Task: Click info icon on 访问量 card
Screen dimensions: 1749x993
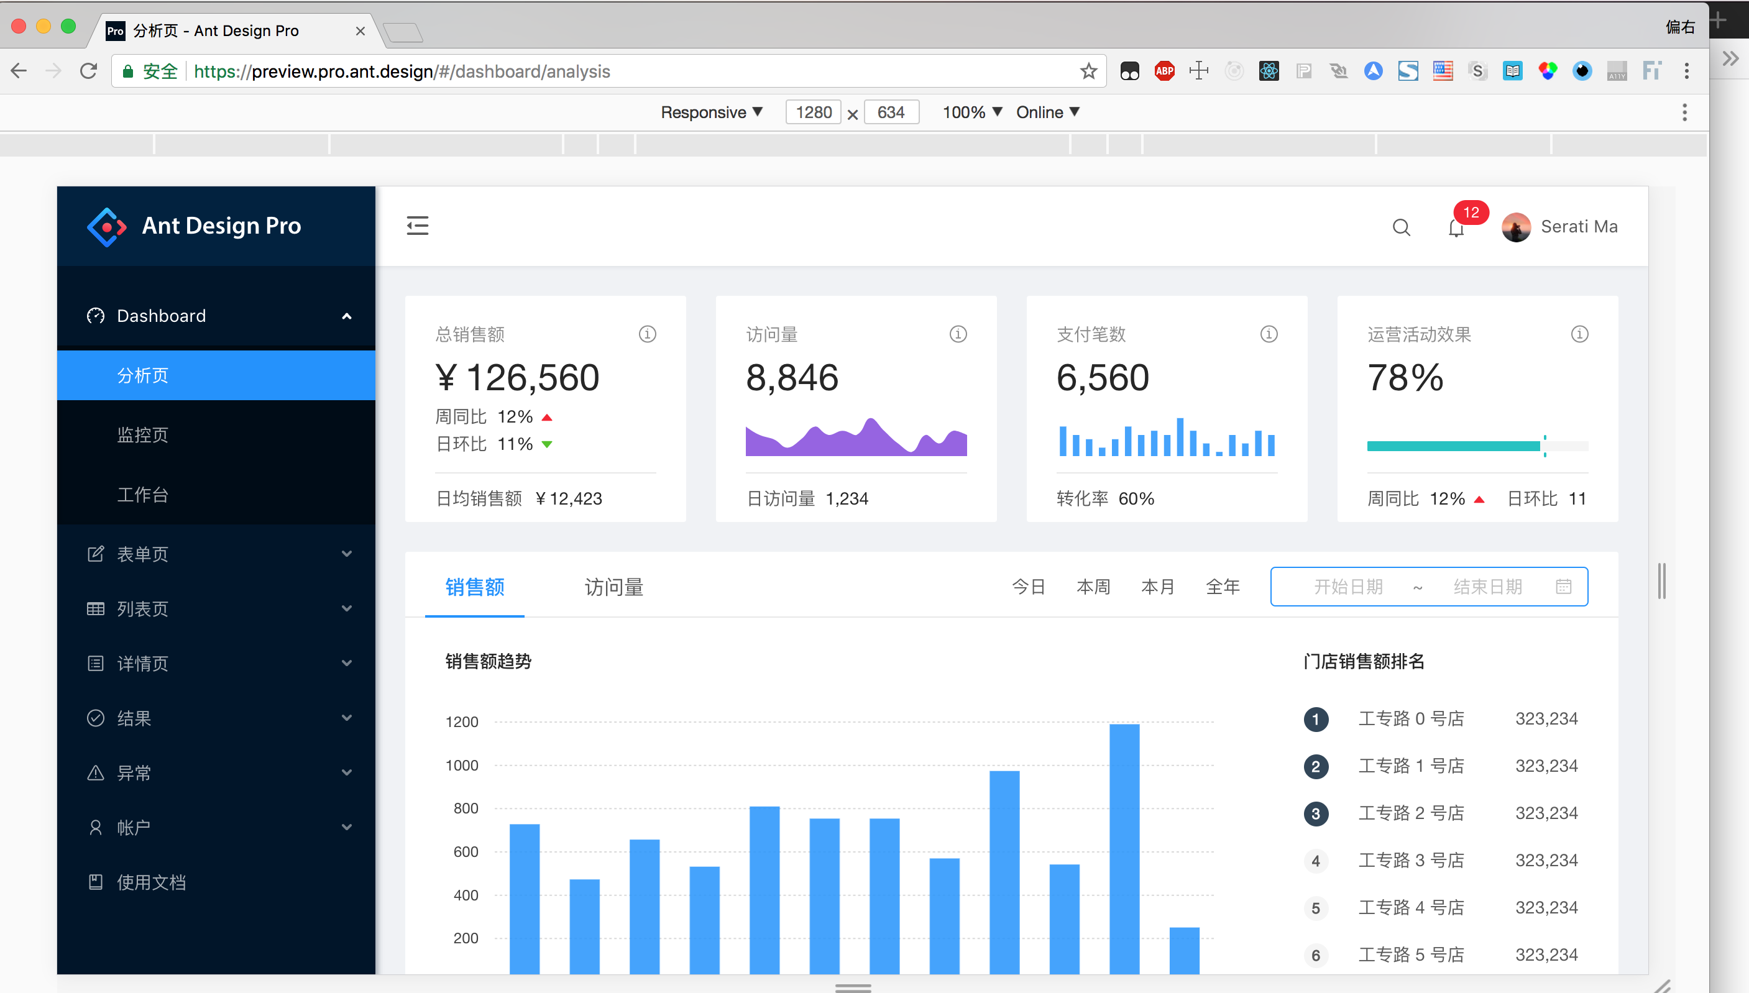Action: point(958,334)
